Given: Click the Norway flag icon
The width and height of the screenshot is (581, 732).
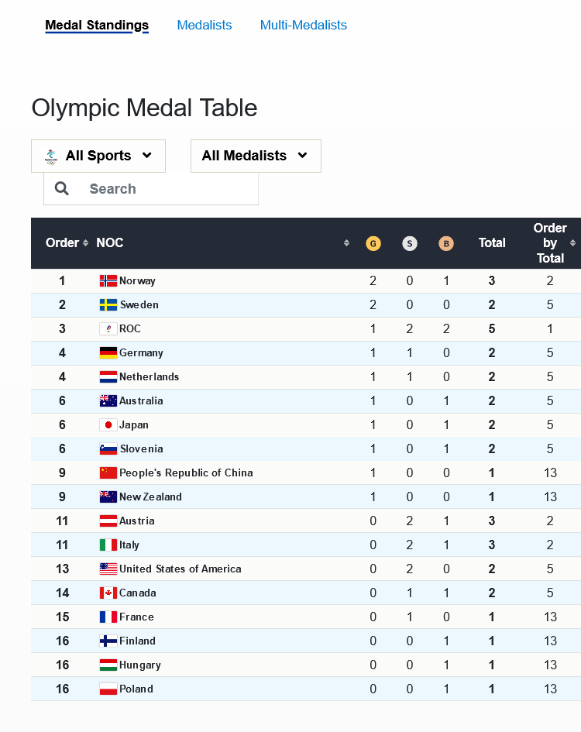Looking at the screenshot, I should pyautogui.click(x=108, y=281).
